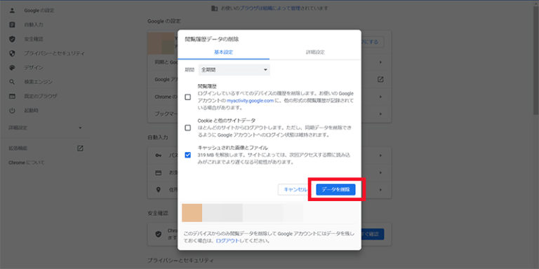Click the 起動時 power icon

(13, 111)
